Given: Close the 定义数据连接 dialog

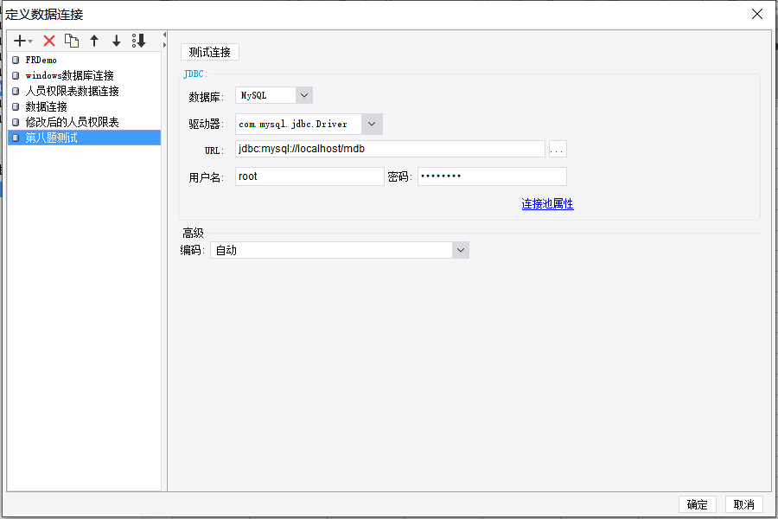Looking at the screenshot, I should click(x=757, y=14).
